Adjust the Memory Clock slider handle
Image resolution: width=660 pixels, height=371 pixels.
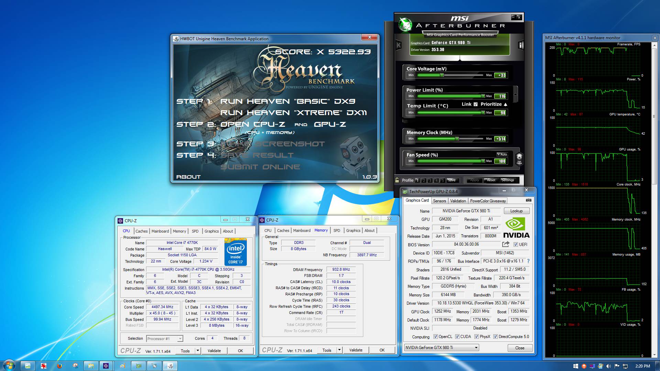[x=457, y=138]
